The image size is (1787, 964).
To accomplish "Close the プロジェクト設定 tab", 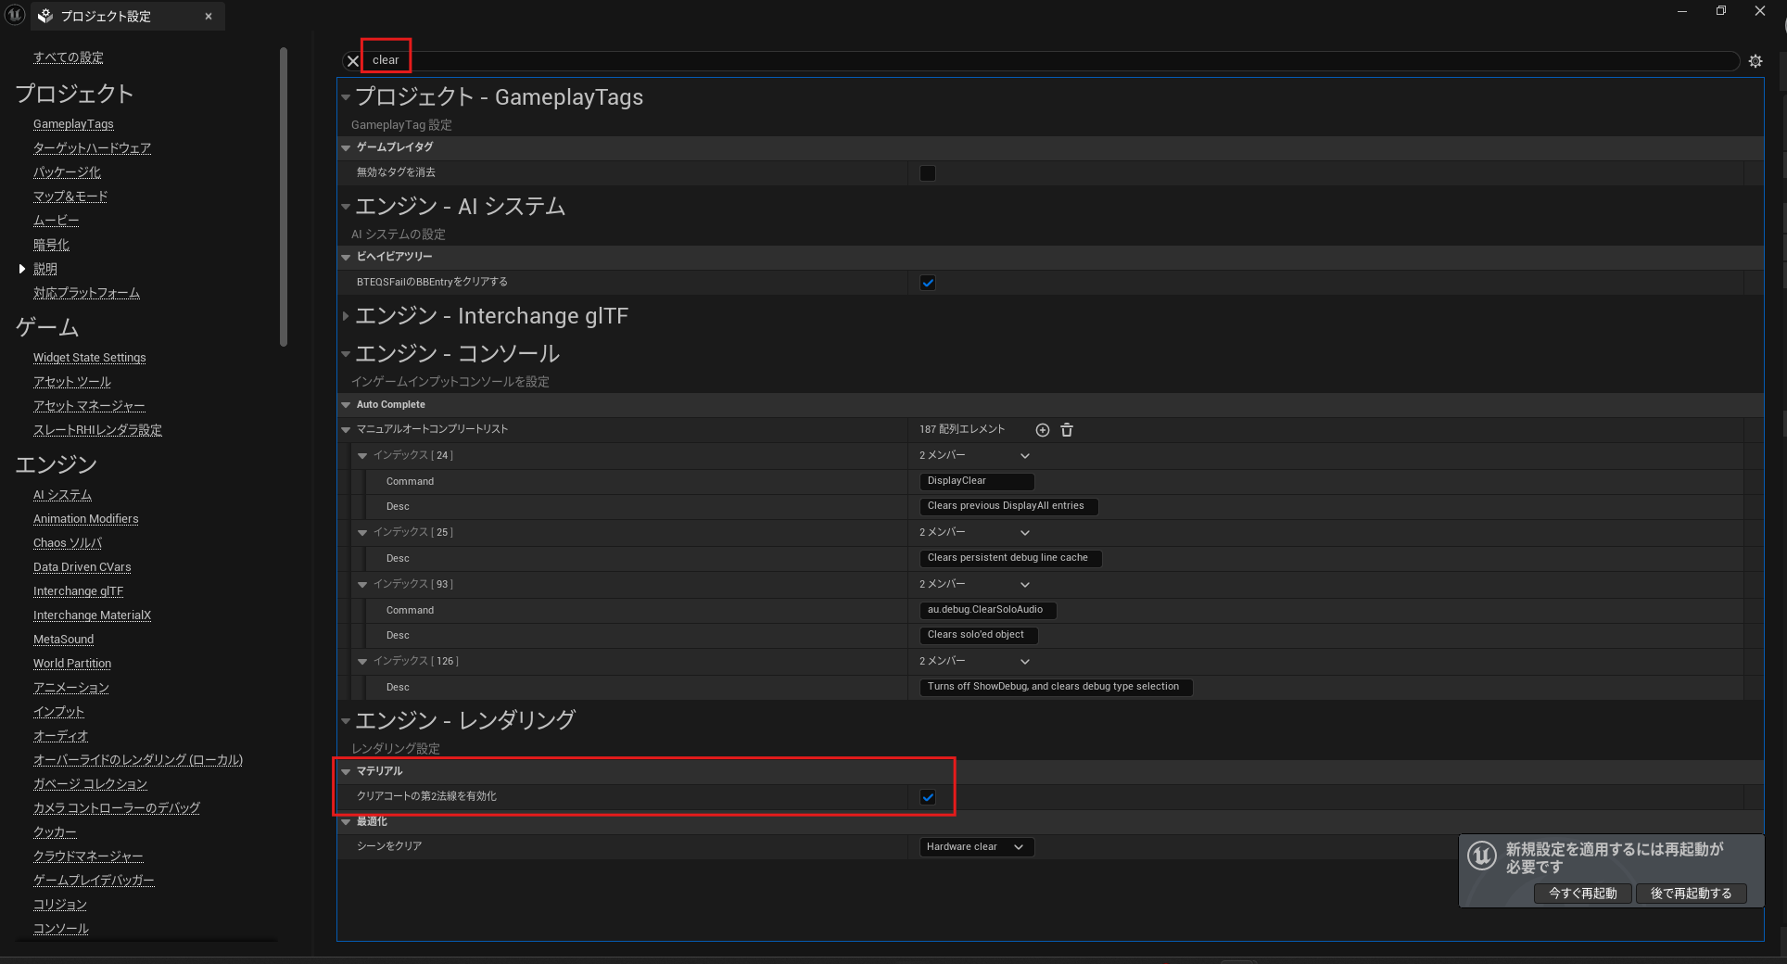I will pos(209,17).
